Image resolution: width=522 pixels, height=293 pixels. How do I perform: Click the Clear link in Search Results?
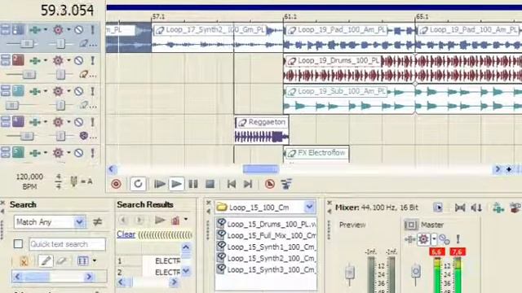click(126, 234)
